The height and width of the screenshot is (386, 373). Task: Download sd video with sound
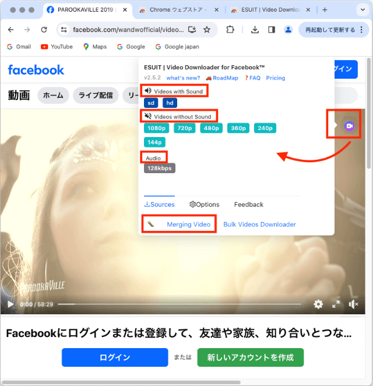(151, 103)
